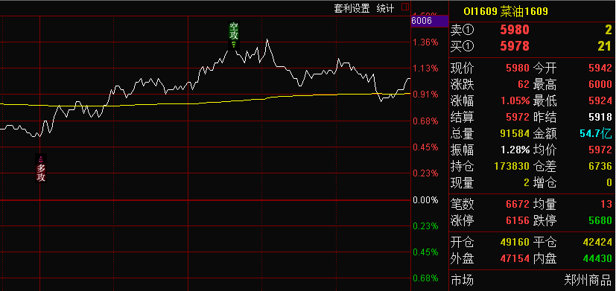This screenshot has width=616, height=291.
Task: Click the purple 6006 price tag
Action: (429, 21)
